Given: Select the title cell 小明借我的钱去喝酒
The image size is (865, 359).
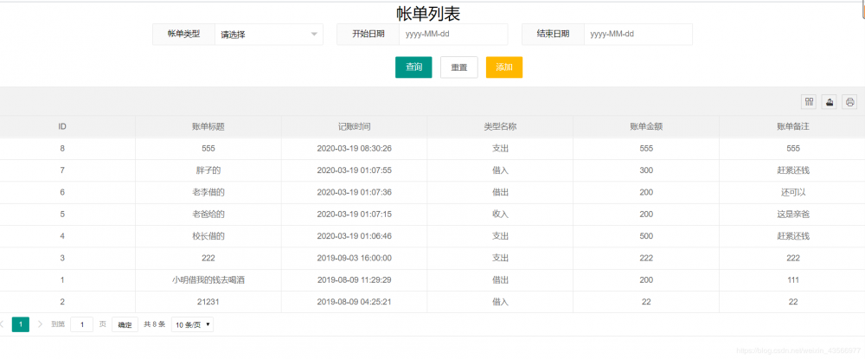Looking at the screenshot, I should tap(208, 279).
